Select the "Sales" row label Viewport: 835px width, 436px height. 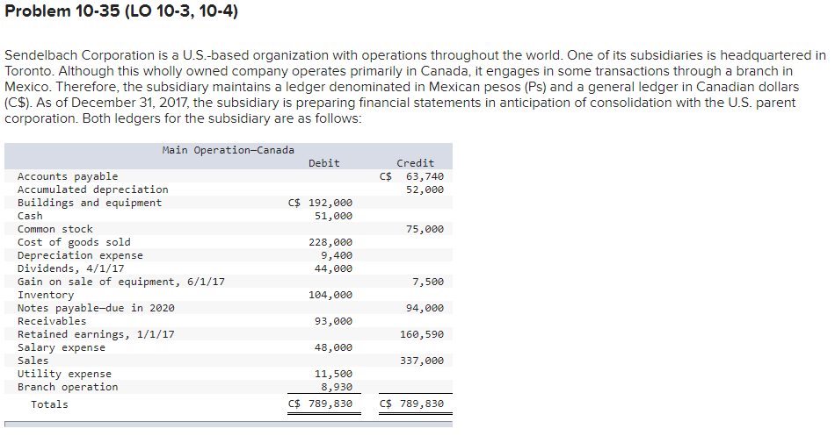[33, 361]
